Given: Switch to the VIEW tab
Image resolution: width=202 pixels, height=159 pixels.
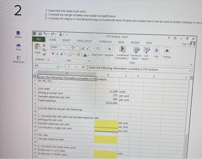Looking at the screenshot, I should click(x=149, y=43).
